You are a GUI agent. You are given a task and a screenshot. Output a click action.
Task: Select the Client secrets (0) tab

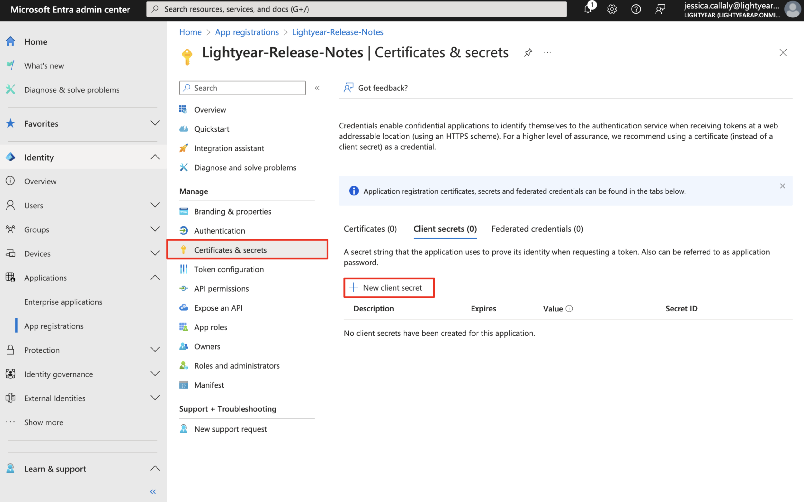coord(445,229)
